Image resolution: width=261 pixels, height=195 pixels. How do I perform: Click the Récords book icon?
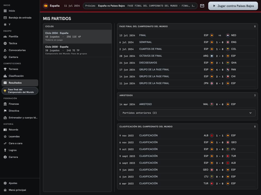pos(5,130)
